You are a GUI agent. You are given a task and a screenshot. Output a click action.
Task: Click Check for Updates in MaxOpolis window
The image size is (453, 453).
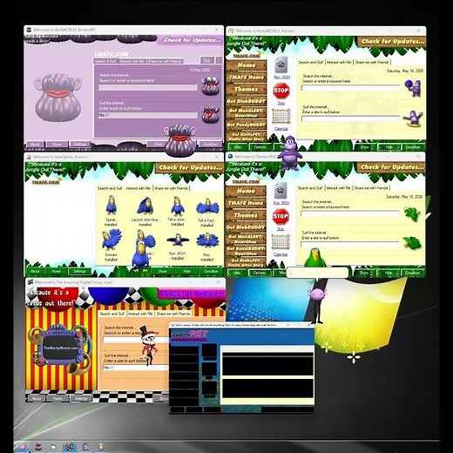click(191, 167)
